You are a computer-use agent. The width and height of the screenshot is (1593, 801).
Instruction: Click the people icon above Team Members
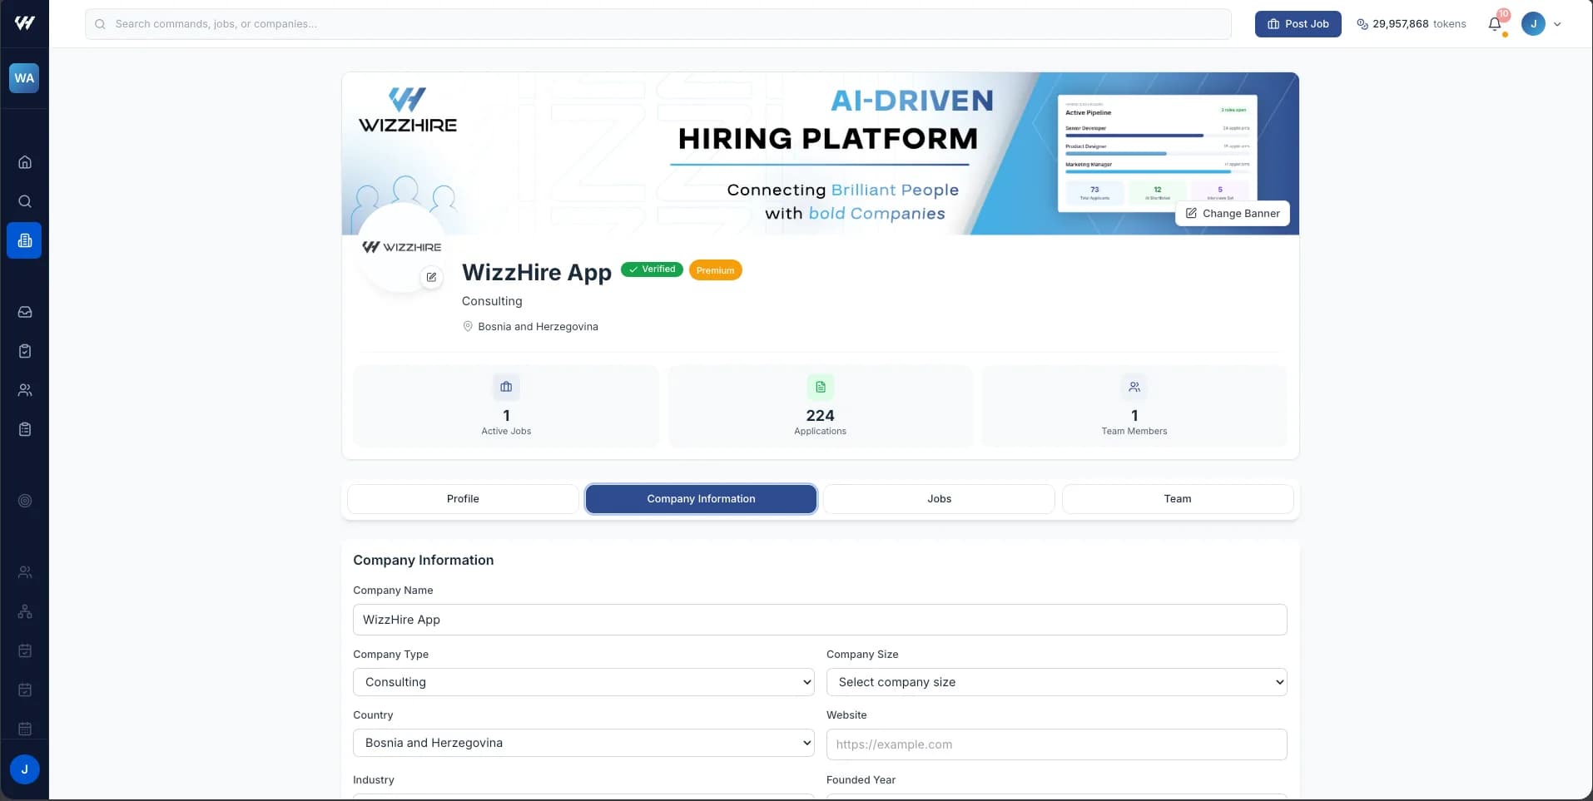click(x=1134, y=387)
